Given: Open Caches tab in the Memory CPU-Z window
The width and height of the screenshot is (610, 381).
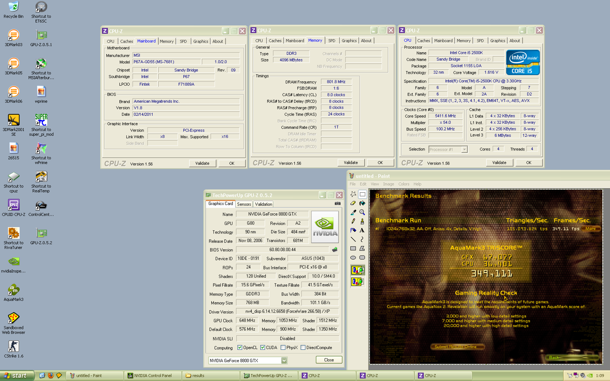Looking at the screenshot, I should click(x=275, y=41).
